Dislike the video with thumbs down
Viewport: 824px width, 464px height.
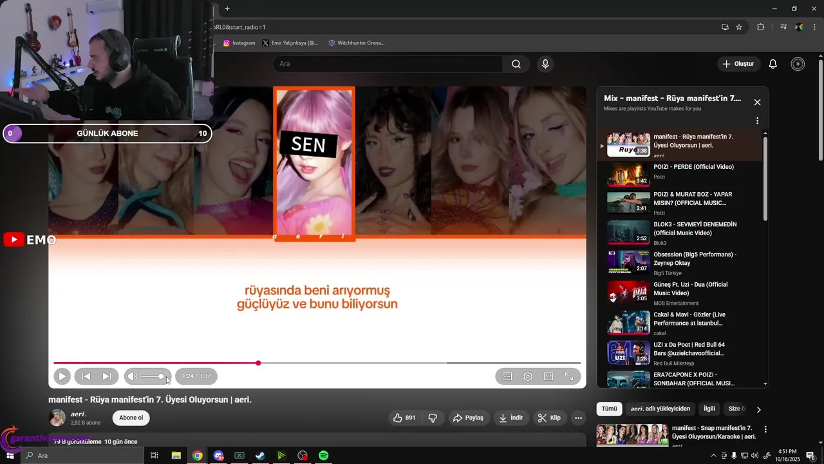(x=433, y=418)
